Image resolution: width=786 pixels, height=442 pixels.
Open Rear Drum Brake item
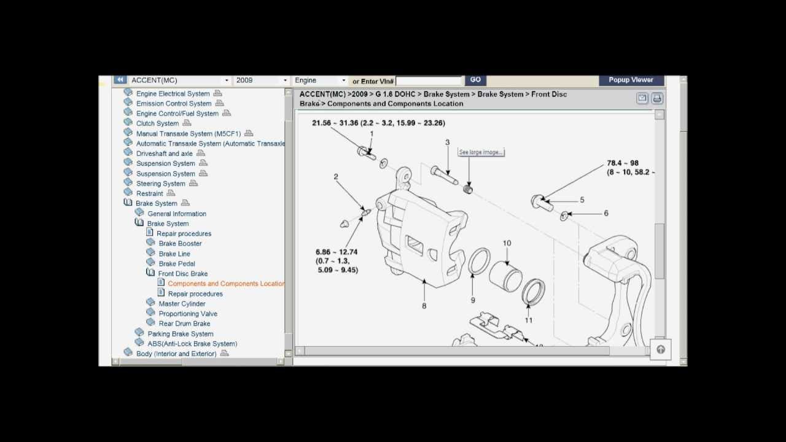pos(184,324)
